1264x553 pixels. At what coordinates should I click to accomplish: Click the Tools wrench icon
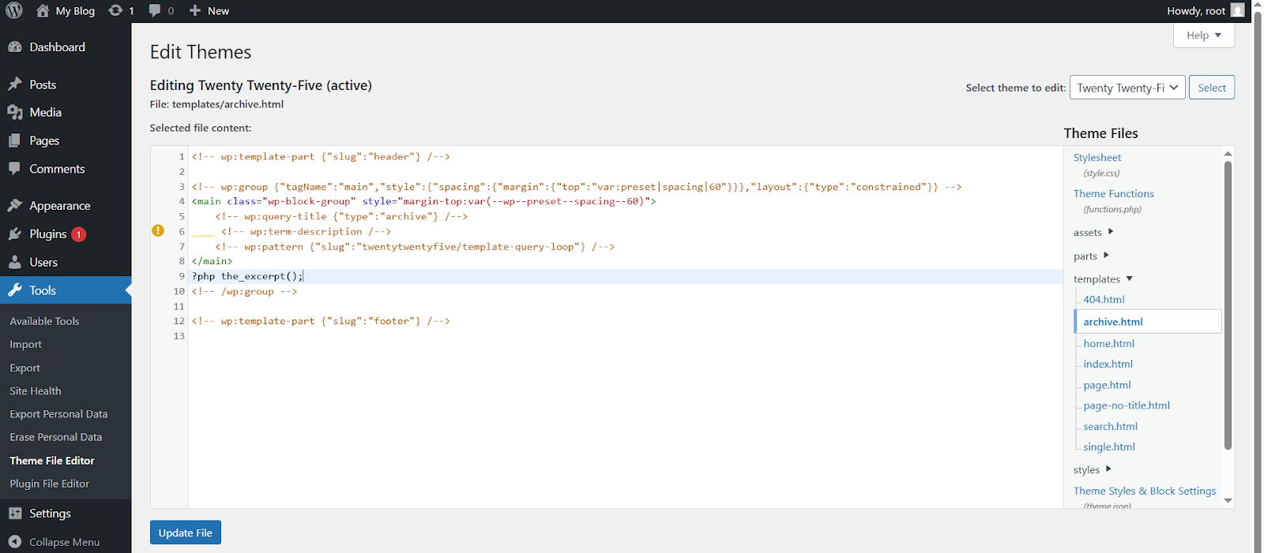click(x=15, y=290)
